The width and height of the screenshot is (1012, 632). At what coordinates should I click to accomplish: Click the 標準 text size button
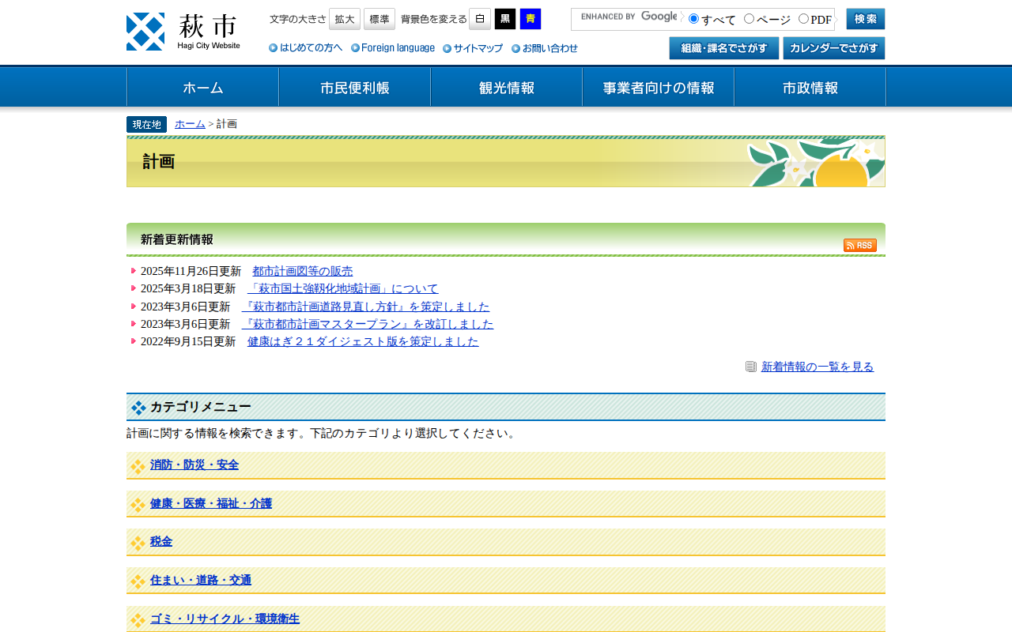coord(379,19)
